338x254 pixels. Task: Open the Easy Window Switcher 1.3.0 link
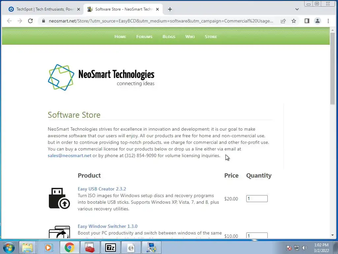point(108,226)
